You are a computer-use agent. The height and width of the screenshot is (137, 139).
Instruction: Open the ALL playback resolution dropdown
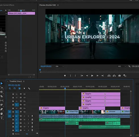(122, 66)
